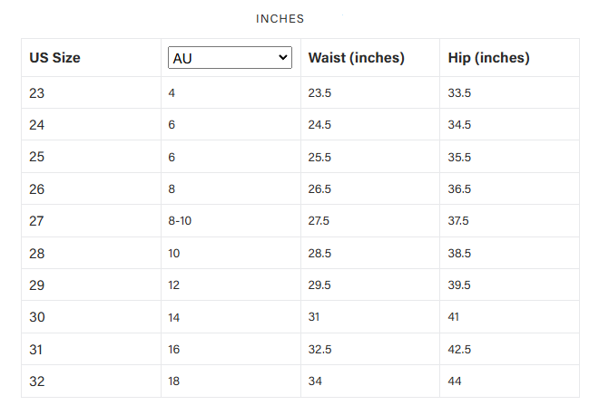Click the US Size column header

tap(54, 58)
